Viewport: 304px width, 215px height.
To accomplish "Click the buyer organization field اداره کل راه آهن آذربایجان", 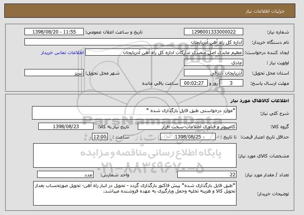I will tap(134, 42).
